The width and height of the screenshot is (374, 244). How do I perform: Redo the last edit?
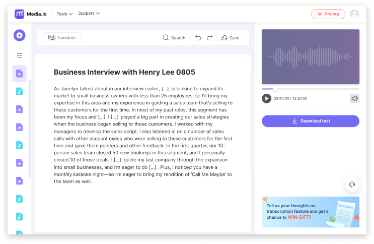209,38
